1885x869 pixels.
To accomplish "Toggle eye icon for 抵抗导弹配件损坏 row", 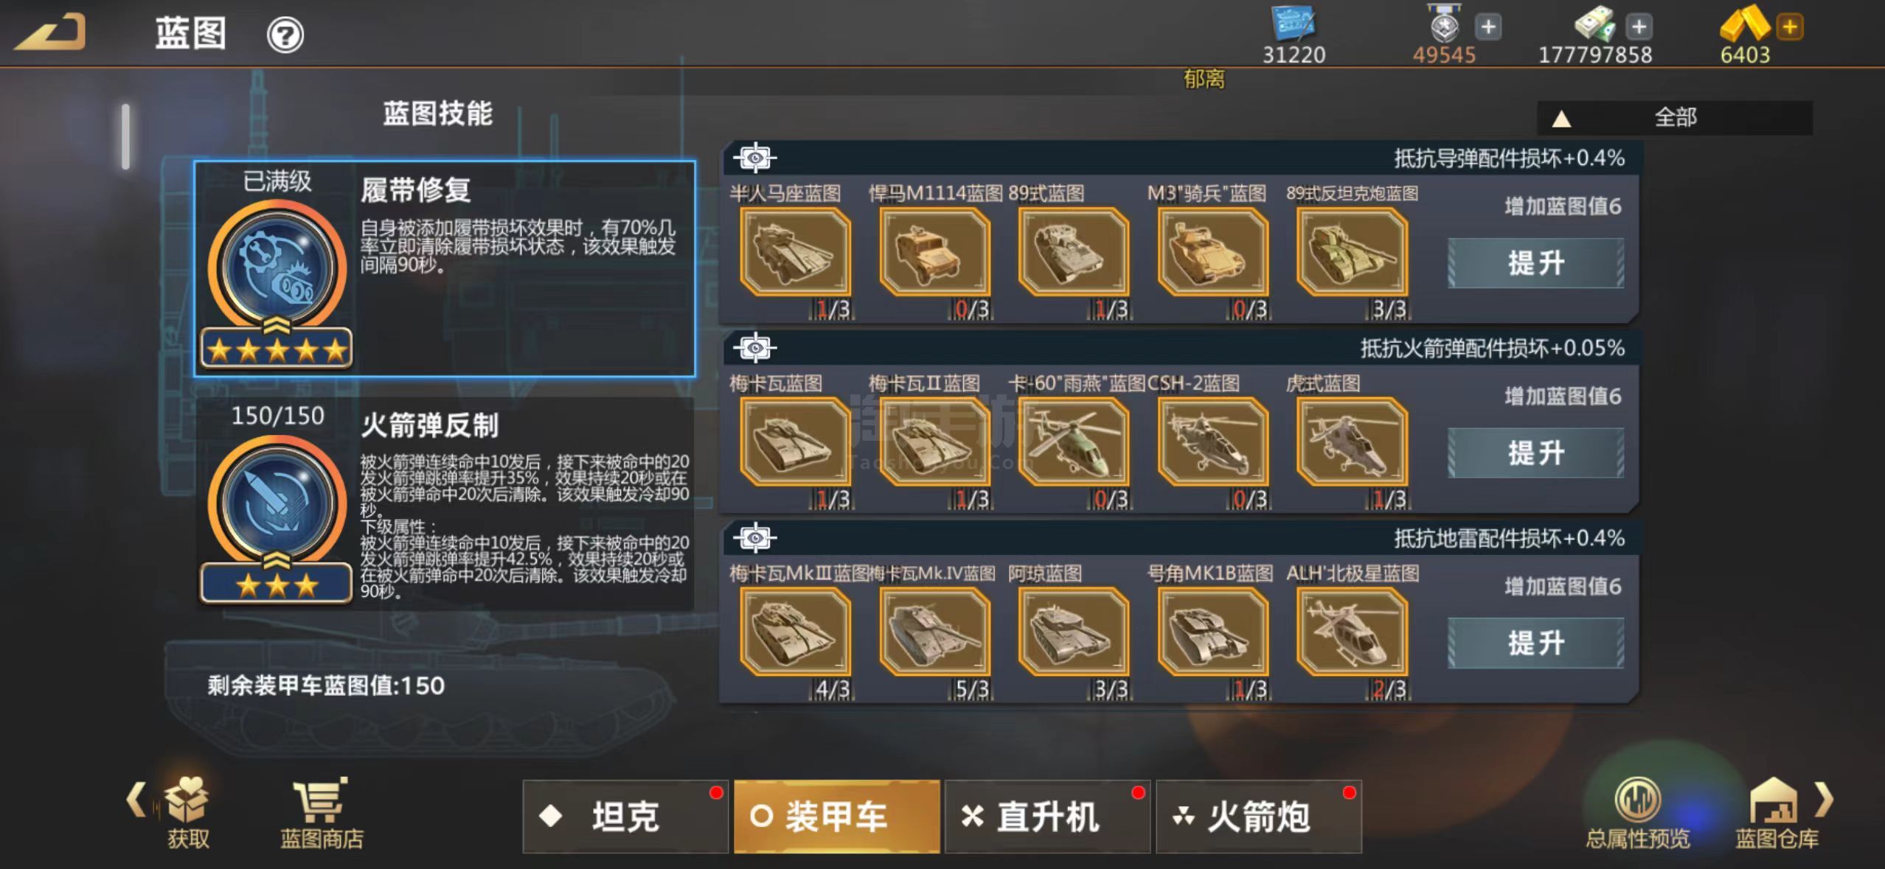I will tap(755, 158).
